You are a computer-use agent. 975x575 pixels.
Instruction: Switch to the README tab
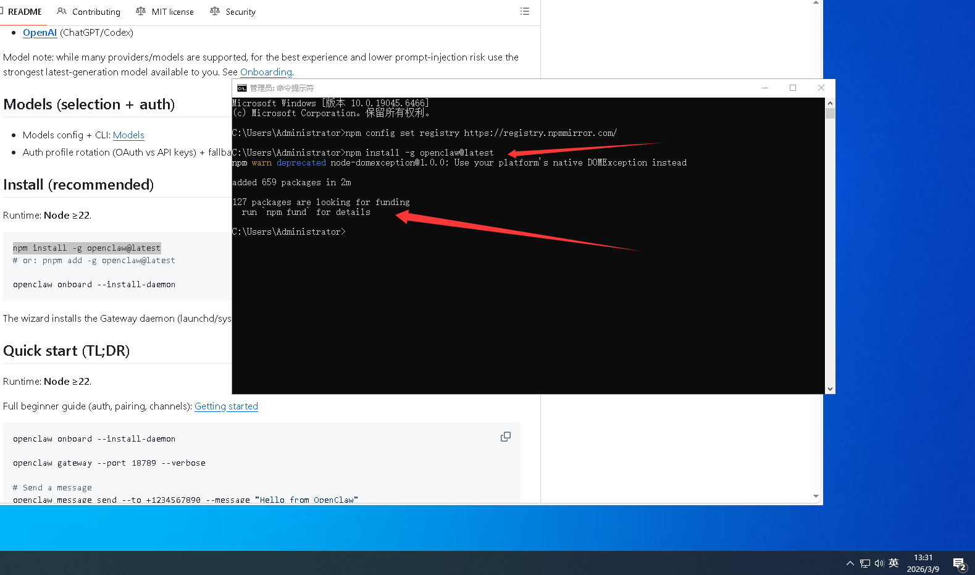[24, 12]
